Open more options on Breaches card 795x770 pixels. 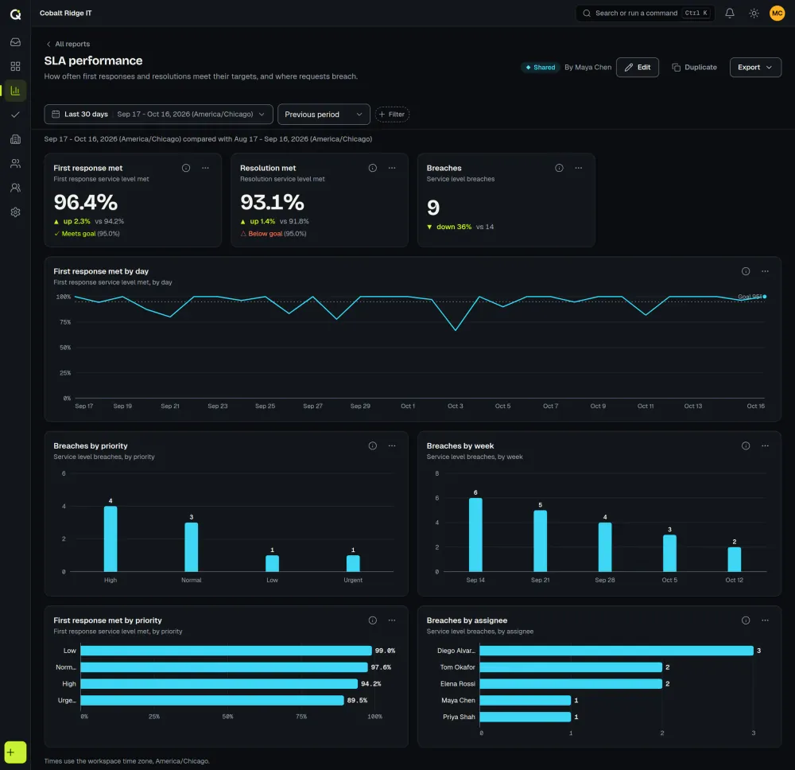(579, 168)
